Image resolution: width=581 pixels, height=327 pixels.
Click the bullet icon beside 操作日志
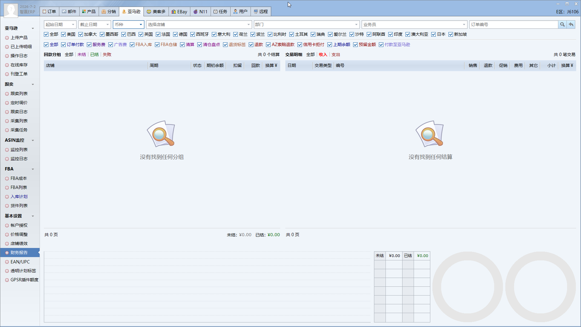tap(7, 56)
